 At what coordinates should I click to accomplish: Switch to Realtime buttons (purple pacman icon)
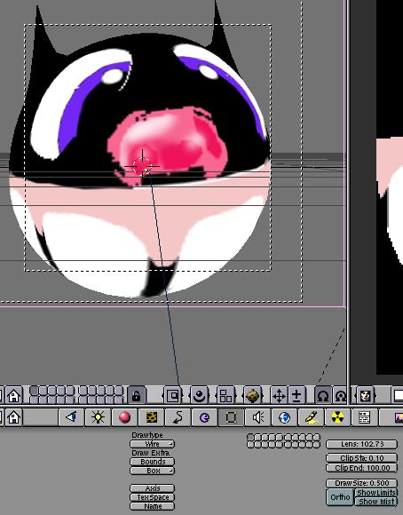(x=204, y=417)
